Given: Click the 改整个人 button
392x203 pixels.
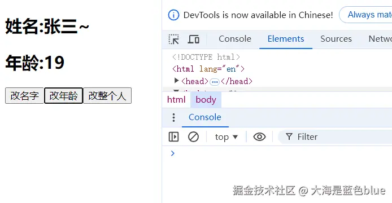Looking at the screenshot, I should click(x=107, y=95).
